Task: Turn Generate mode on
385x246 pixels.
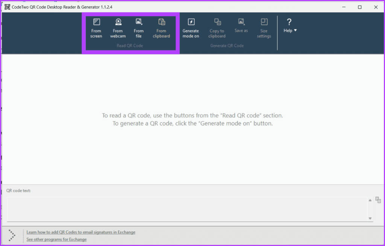Action: point(191,28)
